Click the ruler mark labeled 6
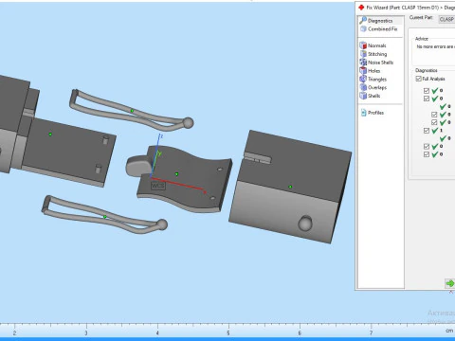This screenshot has width=455, height=341. [x=300, y=332]
